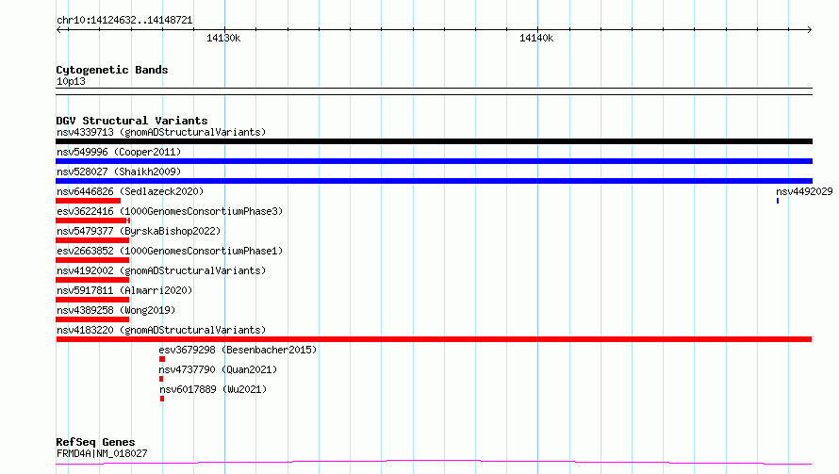Click the small red nsv4737790 marker
This screenshot has height=474, width=839.
click(x=161, y=379)
